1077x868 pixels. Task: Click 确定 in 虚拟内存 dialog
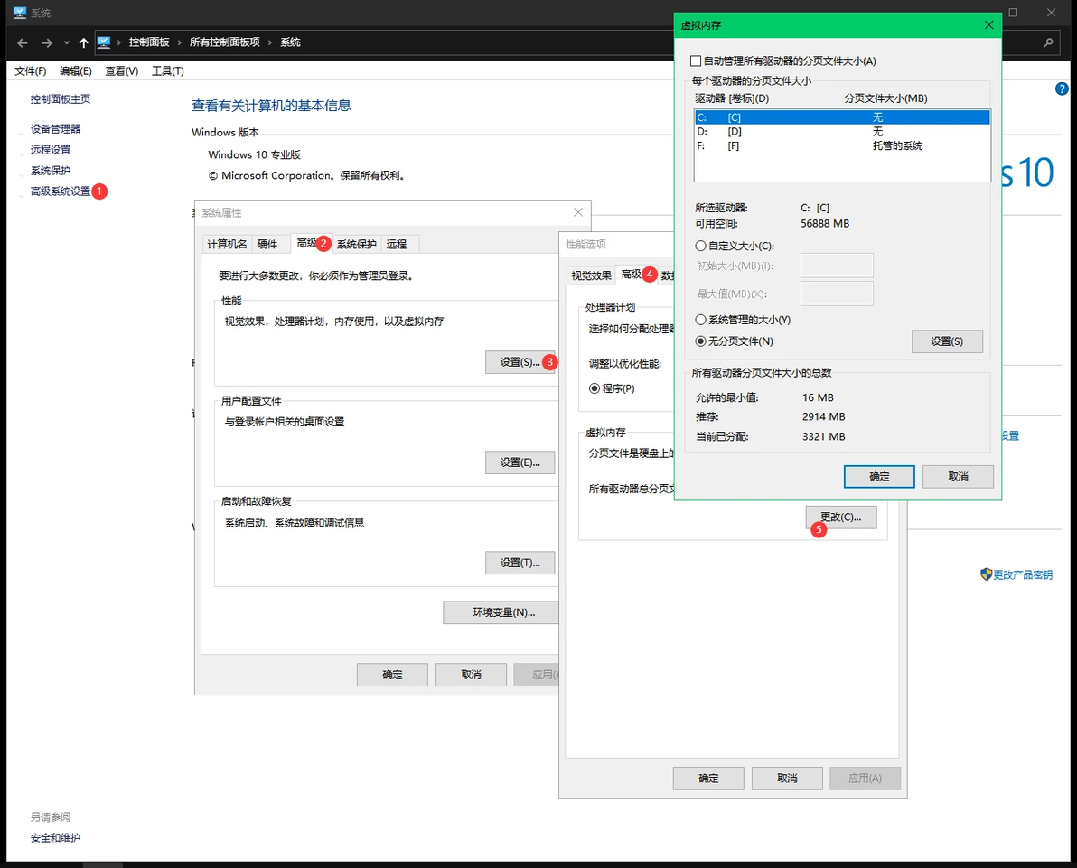pyautogui.click(x=879, y=477)
